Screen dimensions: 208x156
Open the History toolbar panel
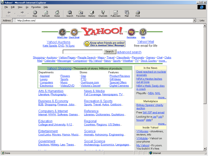click(x=92, y=13)
